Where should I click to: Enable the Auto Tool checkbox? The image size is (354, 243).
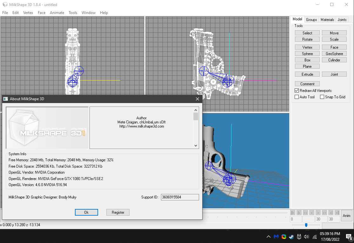(x=297, y=97)
